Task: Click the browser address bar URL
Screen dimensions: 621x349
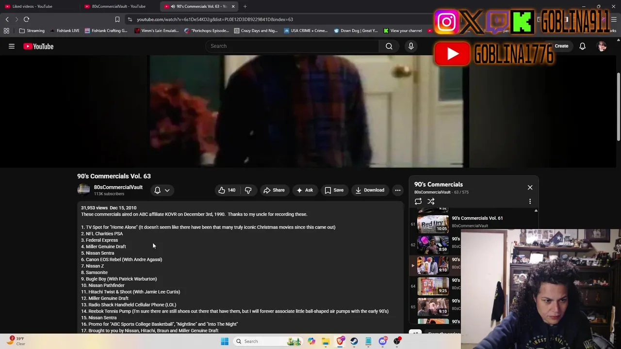Action: pos(215,19)
